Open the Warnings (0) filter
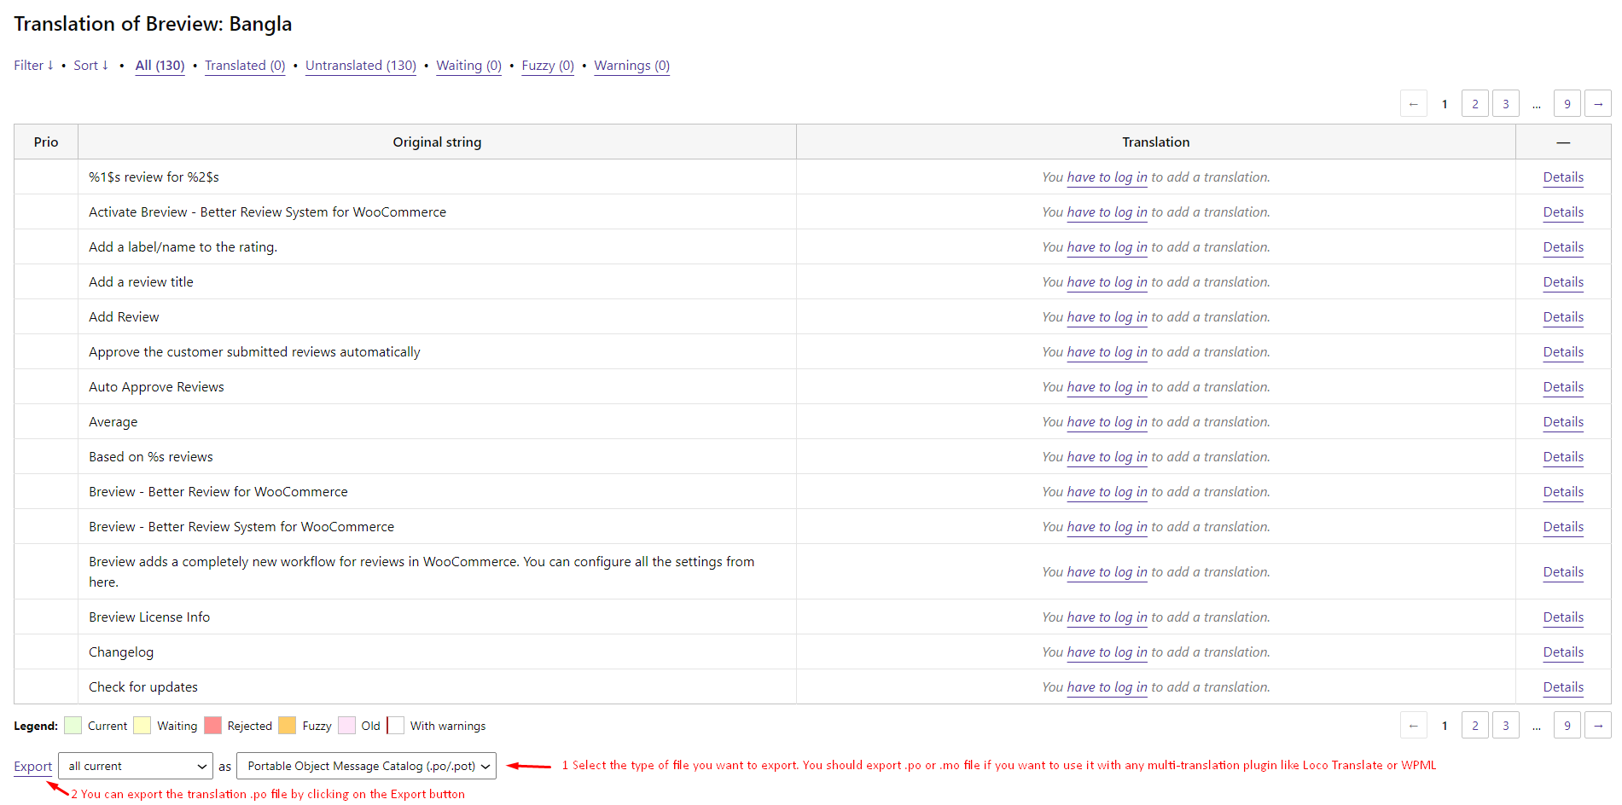 pos(631,65)
